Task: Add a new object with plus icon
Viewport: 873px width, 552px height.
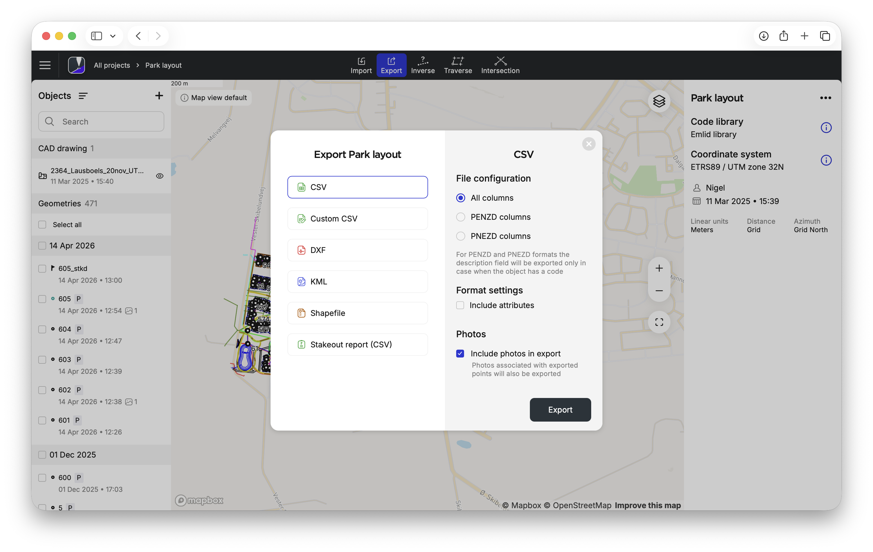Action: 159,96
